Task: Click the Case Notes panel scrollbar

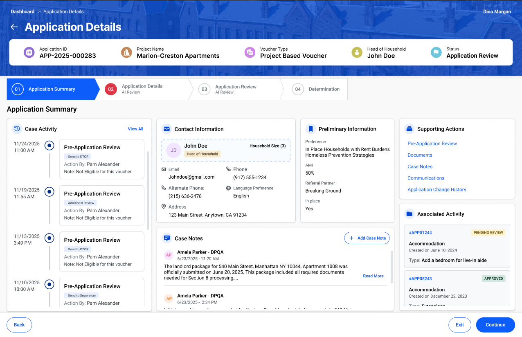Action: coord(392,266)
